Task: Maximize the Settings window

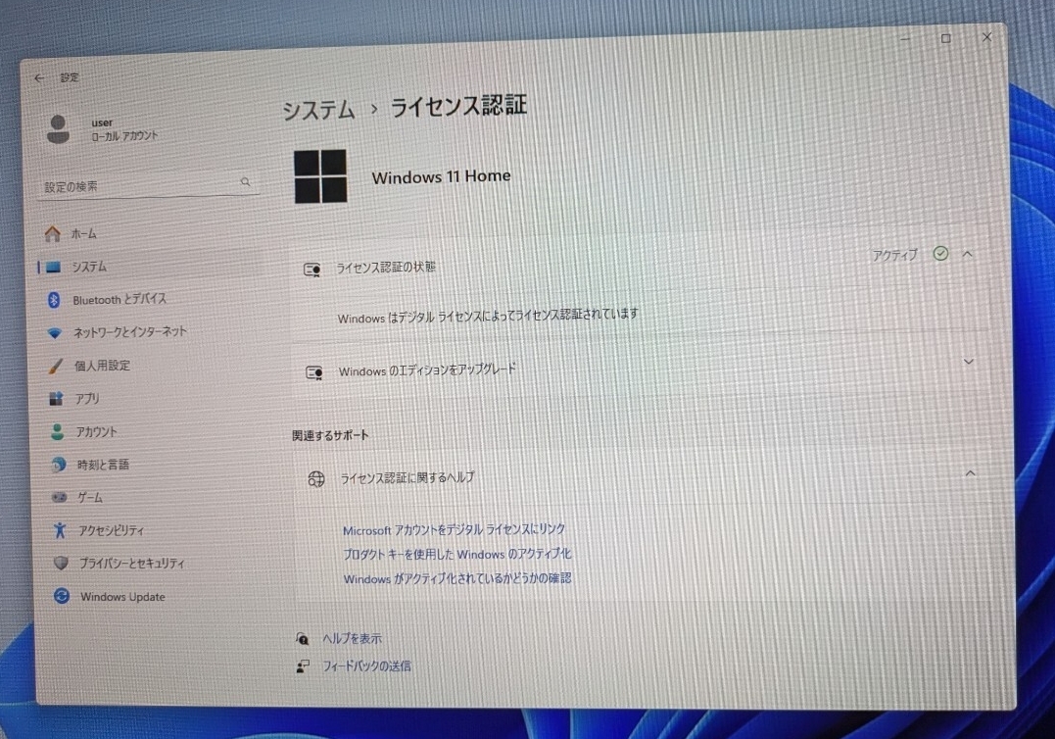Action: tap(946, 38)
